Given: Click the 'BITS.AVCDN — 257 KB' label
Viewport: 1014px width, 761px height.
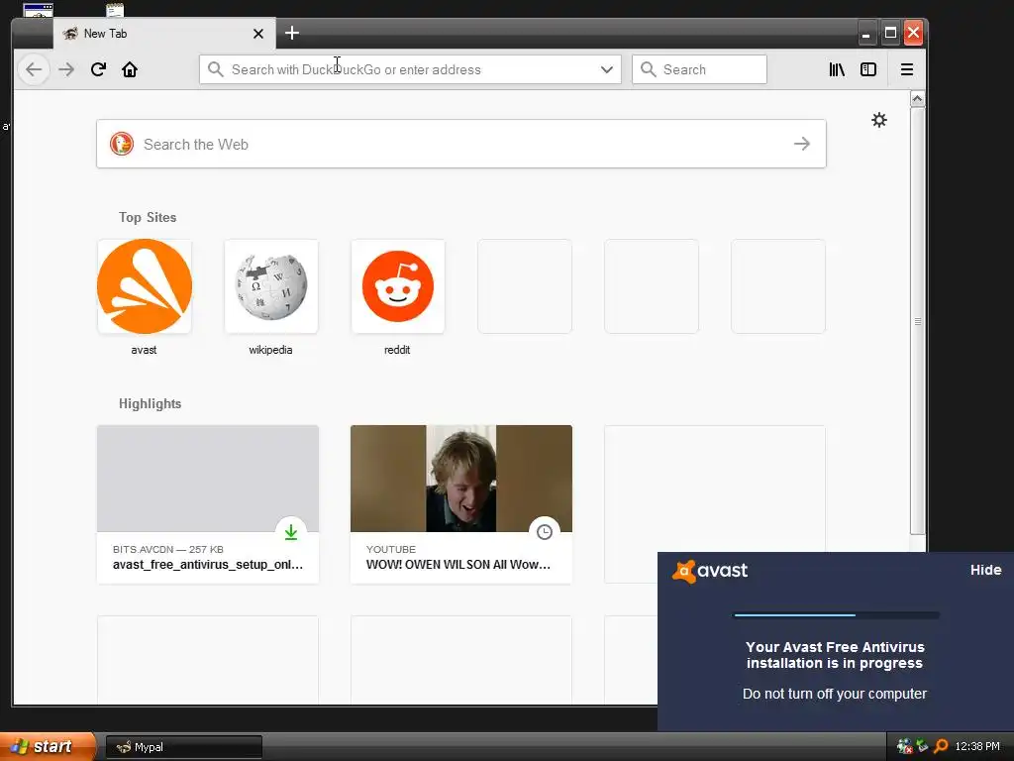Looking at the screenshot, I should pos(168,549).
